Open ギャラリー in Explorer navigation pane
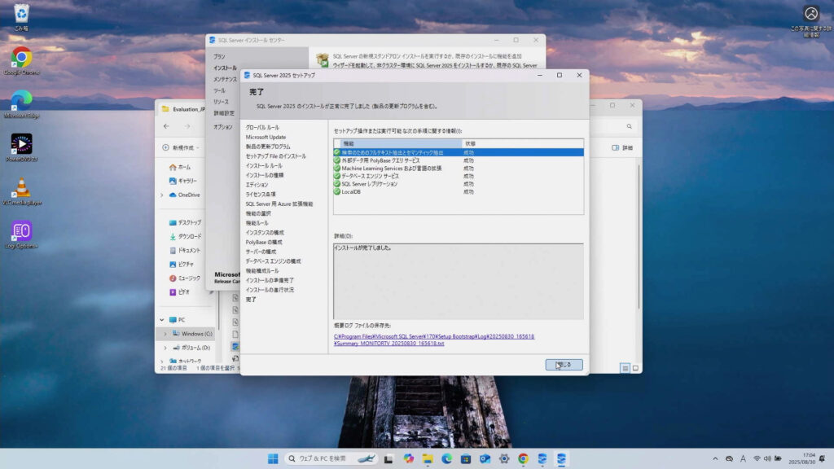The image size is (834, 469). click(x=183, y=182)
